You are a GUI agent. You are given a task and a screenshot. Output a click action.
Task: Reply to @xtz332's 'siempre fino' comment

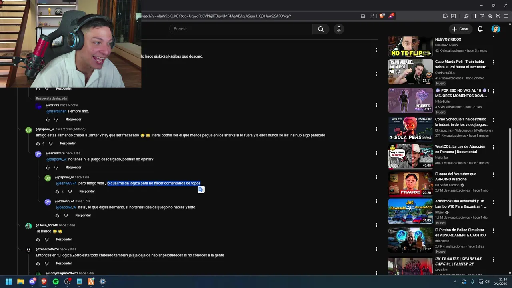click(73, 119)
